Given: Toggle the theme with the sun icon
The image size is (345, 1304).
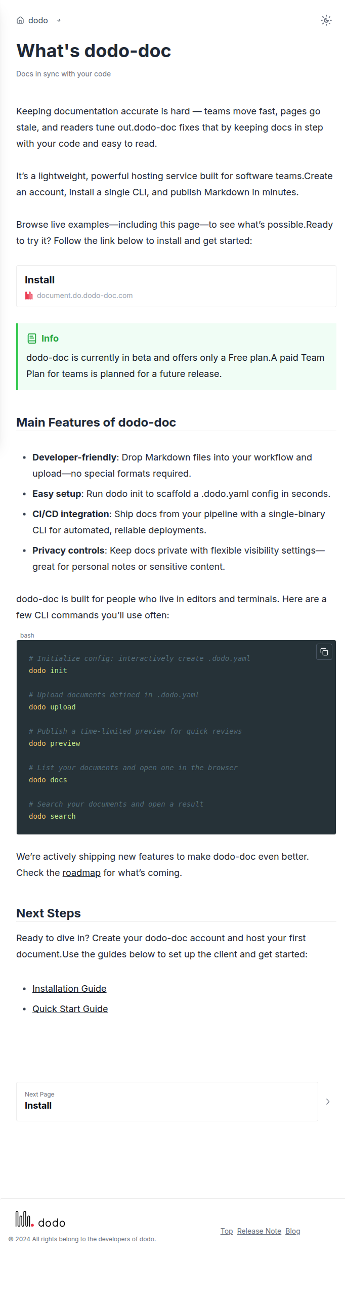Looking at the screenshot, I should coord(326,20).
